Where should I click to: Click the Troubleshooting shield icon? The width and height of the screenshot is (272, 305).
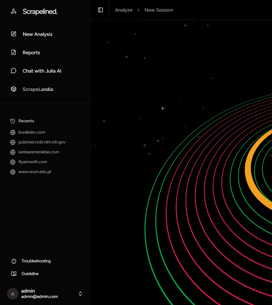(x=14, y=261)
